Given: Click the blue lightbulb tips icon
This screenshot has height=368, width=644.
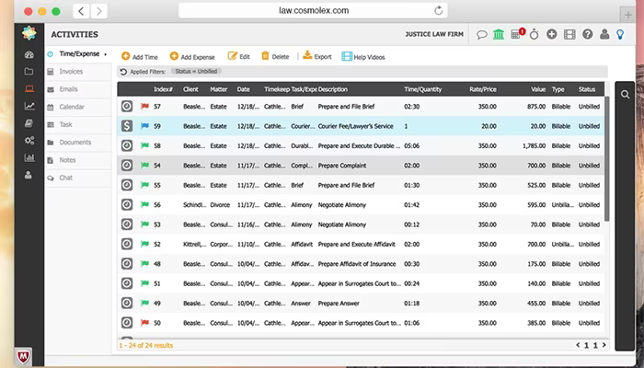Looking at the screenshot, I should coord(620,35).
